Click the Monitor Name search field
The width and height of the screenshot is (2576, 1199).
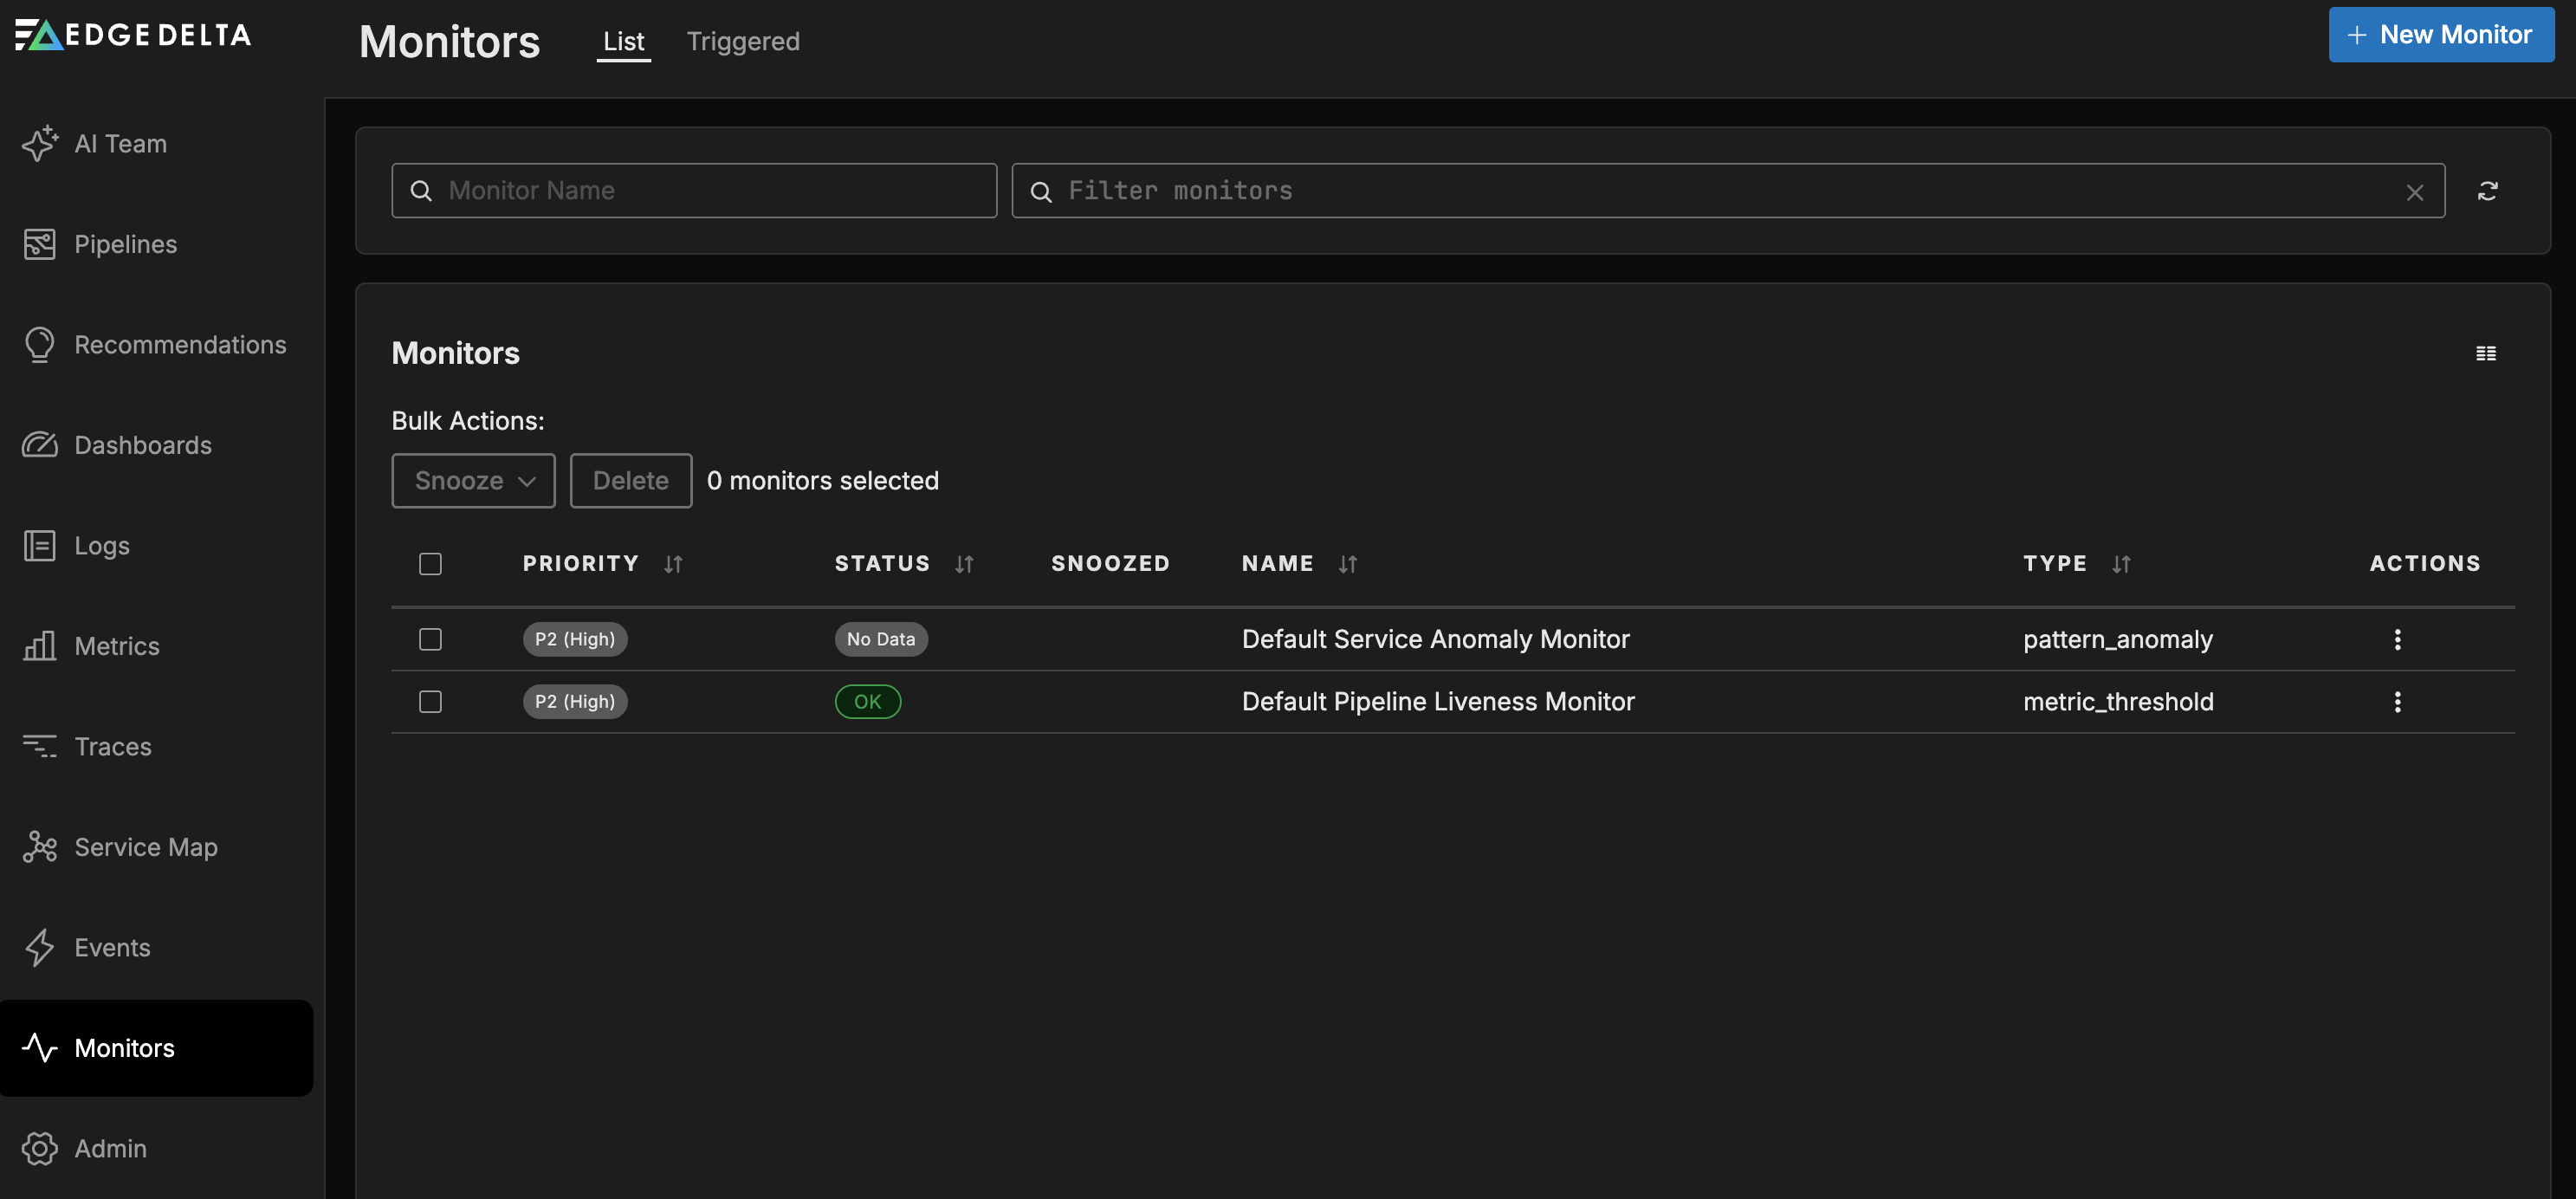click(694, 190)
